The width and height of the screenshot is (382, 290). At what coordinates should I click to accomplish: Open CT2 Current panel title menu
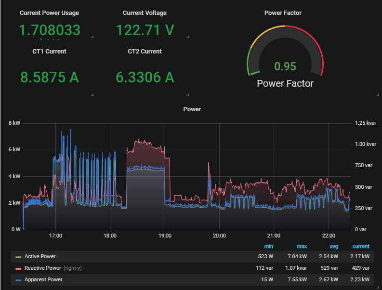pos(145,51)
